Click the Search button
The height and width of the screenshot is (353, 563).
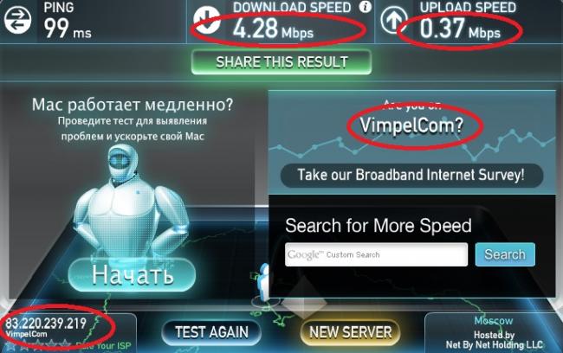[505, 254]
